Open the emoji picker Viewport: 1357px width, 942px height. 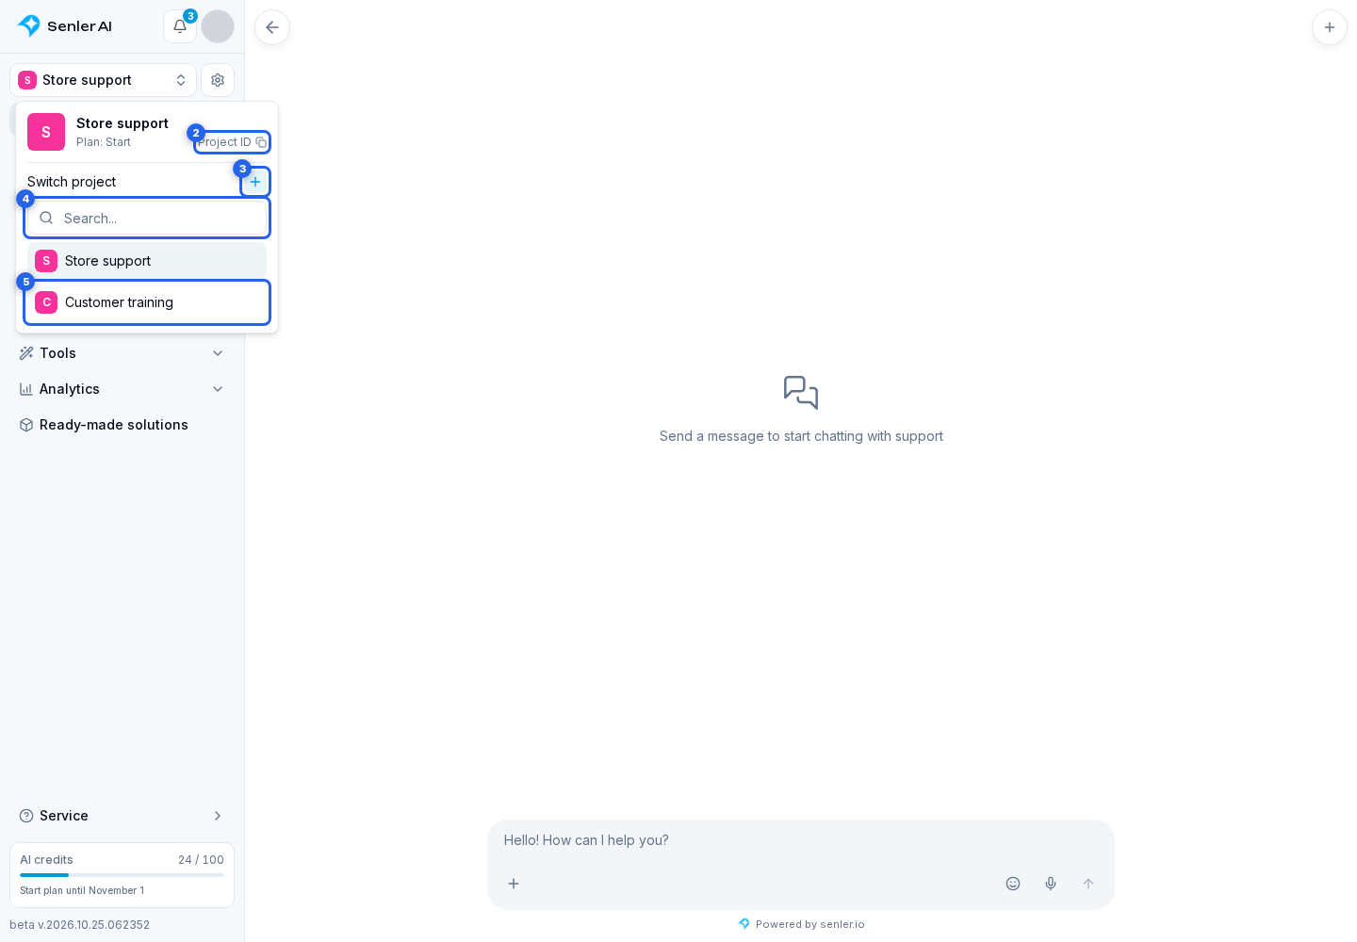point(1013,884)
